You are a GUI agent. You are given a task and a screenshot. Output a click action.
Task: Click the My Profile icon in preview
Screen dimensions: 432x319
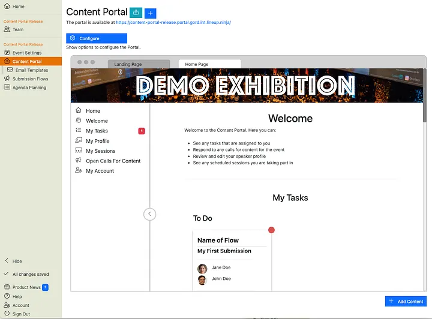79,140
